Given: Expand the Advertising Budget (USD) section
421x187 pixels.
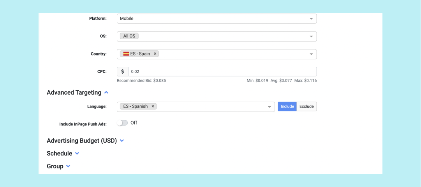Looking at the screenshot, I should (x=122, y=141).
